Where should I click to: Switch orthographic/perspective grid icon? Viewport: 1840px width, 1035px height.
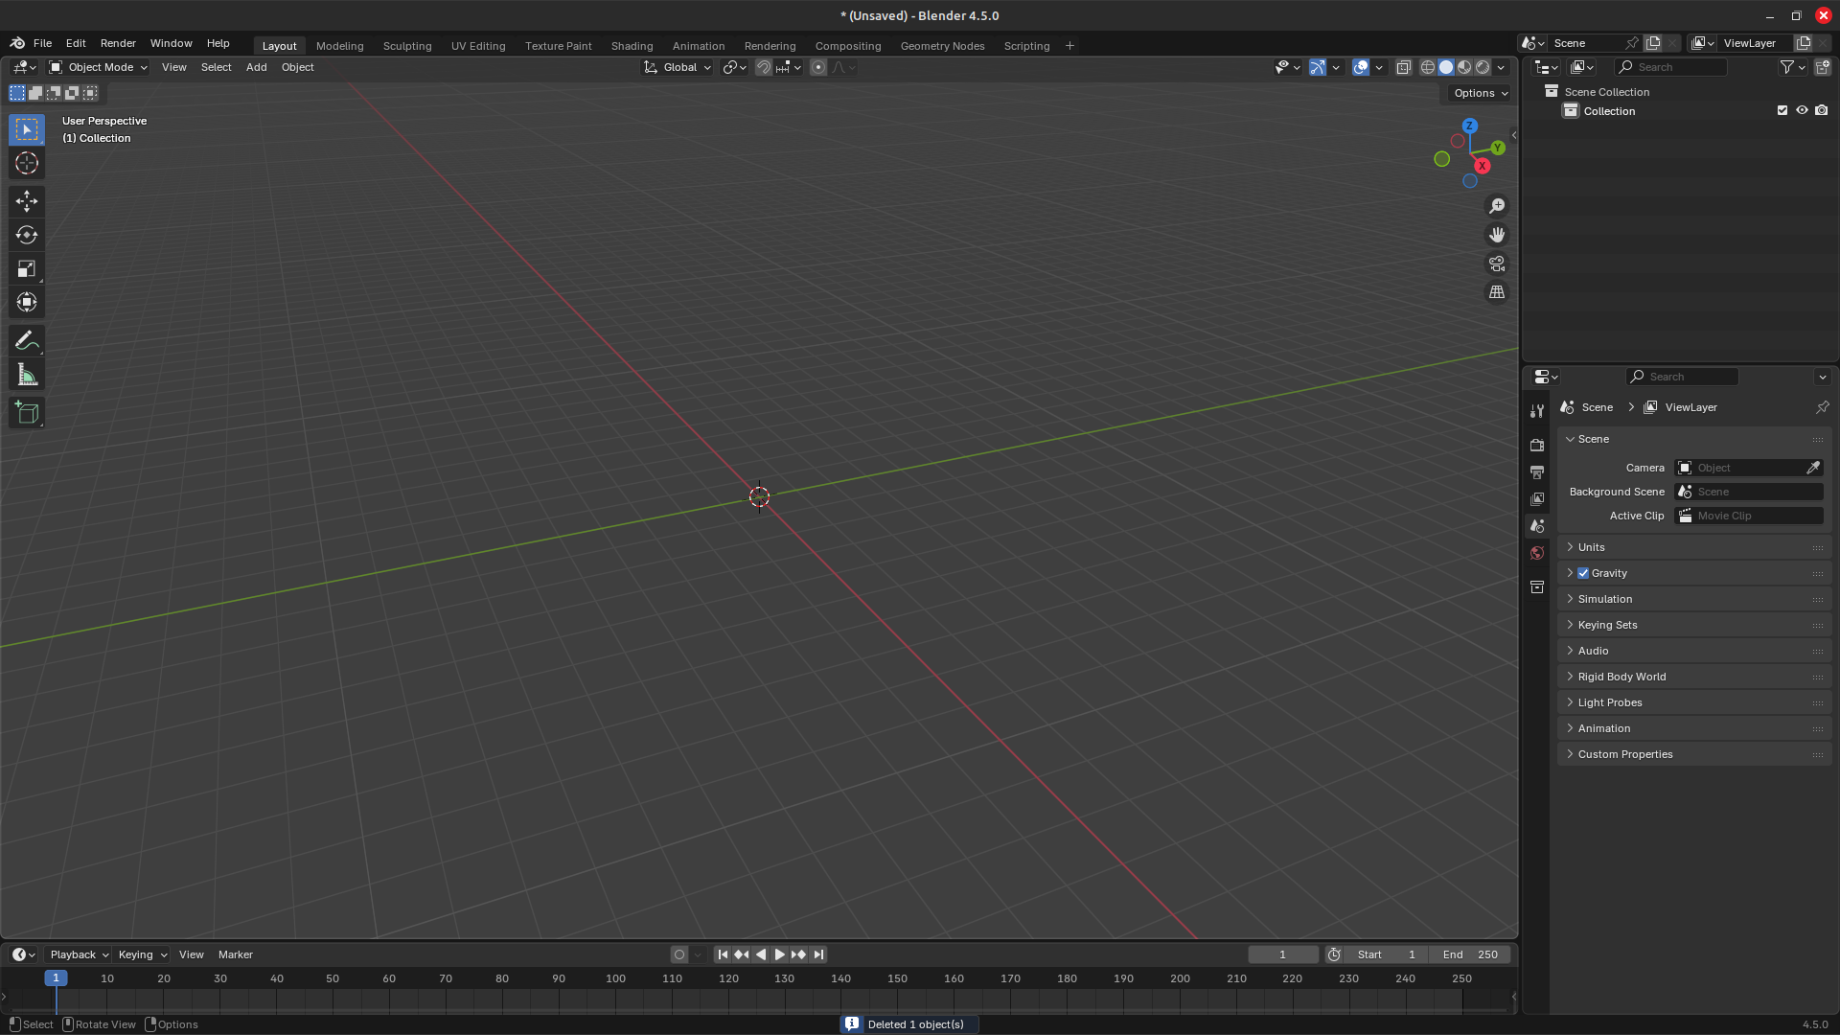1497,292
